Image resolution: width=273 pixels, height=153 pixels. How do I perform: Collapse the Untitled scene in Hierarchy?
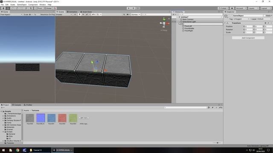pyautogui.click(x=177, y=17)
